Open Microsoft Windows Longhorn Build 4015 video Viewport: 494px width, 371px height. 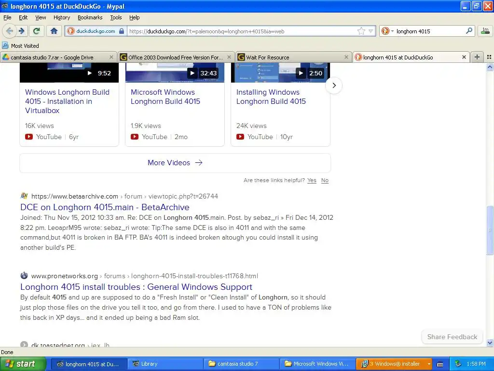pyautogui.click(x=165, y=97)
